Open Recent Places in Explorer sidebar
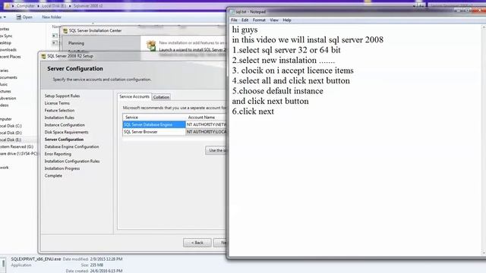This screenshot has height=273, width=486. [10, 57]
